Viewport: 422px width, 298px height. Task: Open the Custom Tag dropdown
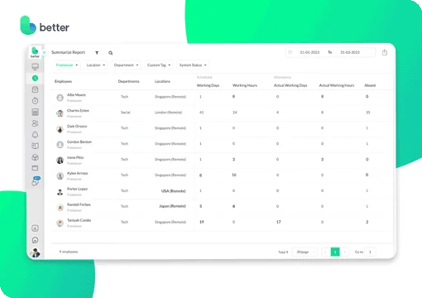tap(159, 65)
